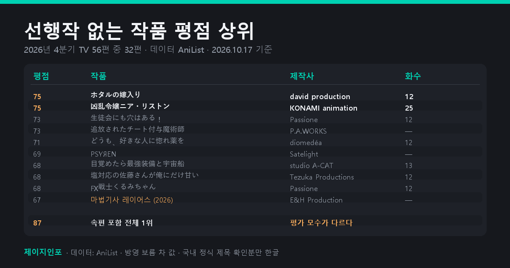Viewport: 510px width, 268px height.
Task: Click the title "塩対応の佐藤さんが俺にだけ甘い"
Action: (x=144, y=175)
